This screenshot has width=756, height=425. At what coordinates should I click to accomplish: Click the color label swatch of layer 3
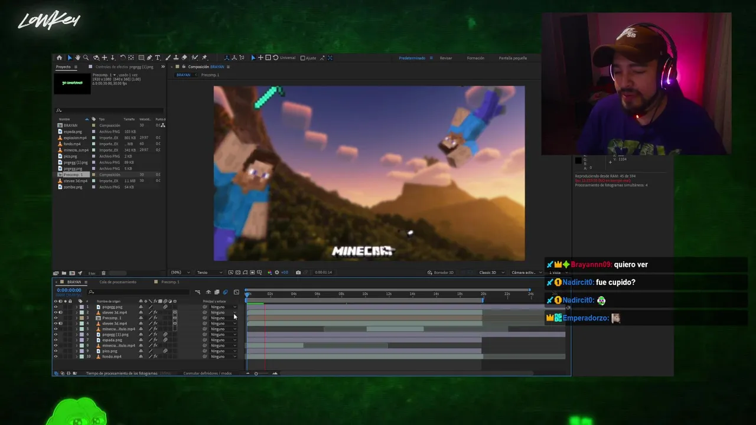82,318
